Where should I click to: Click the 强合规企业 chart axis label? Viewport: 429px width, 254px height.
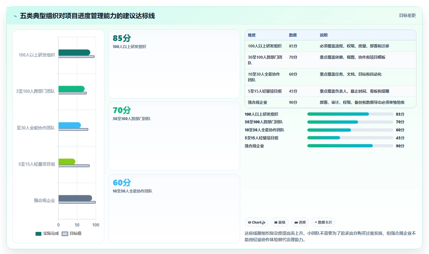click(44, 201)
